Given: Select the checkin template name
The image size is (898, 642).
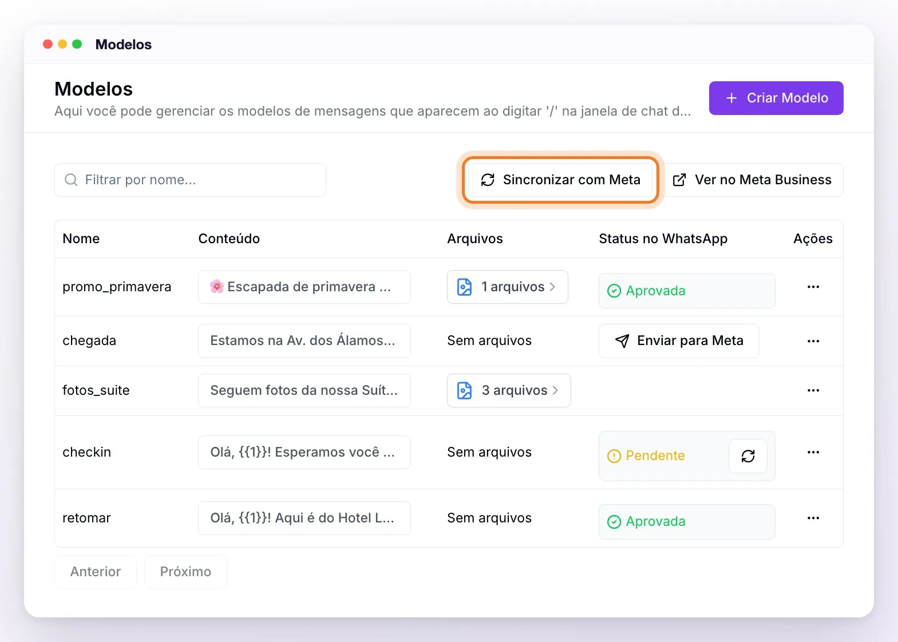Looking at the screenshot, I should pyautogui.click(x=86, y=452).
